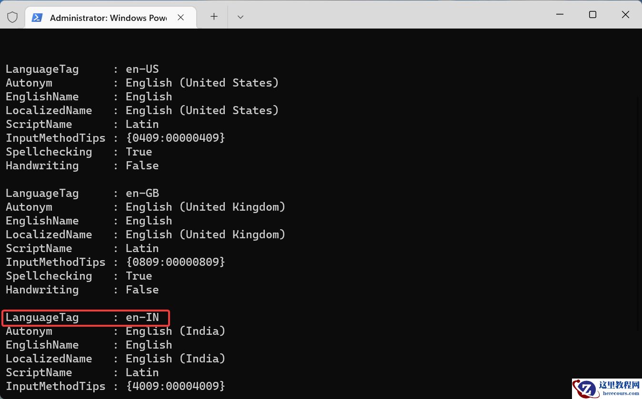Maximize the terminal window
Viewport: 642px width, 399px height.
click(592, 15)
